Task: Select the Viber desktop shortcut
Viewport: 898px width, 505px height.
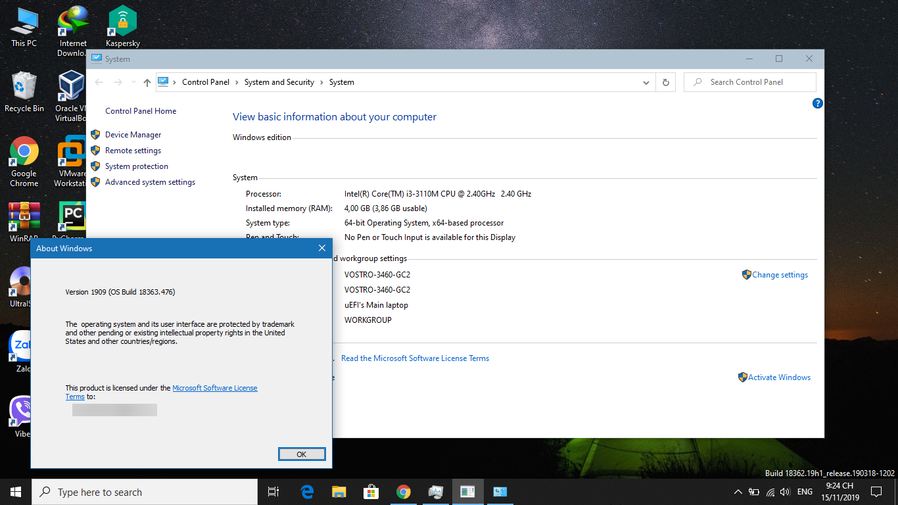Action: (20, 417)
